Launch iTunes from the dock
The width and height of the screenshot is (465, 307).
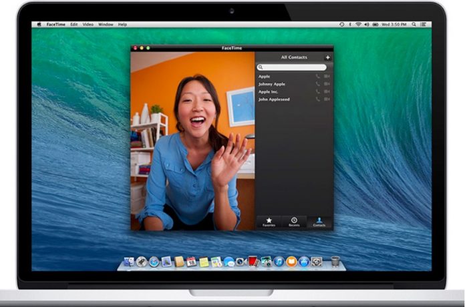click(279, 262)
